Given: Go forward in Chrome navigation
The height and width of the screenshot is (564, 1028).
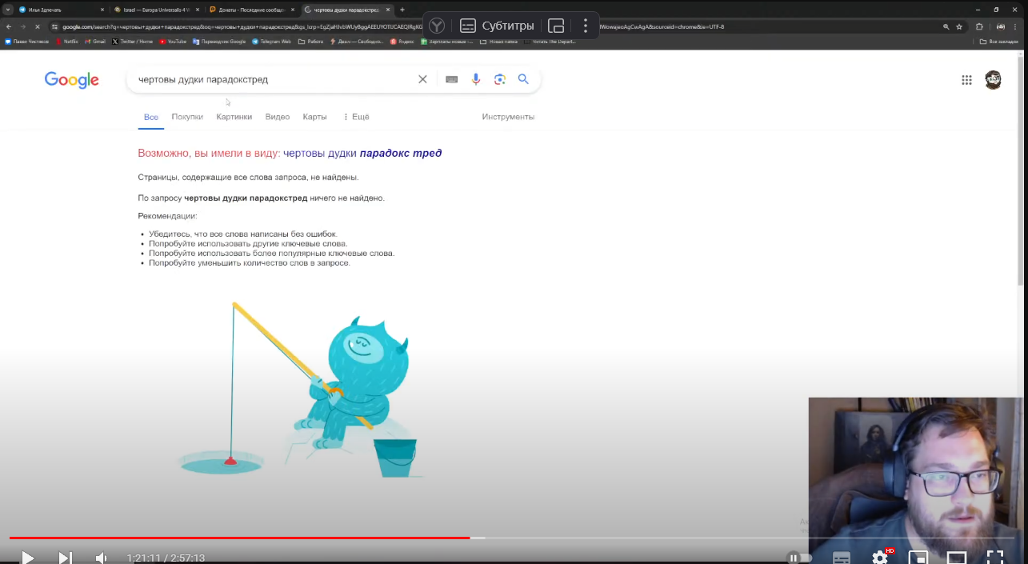Looking at the screenshot, I should tap(22, 26).
